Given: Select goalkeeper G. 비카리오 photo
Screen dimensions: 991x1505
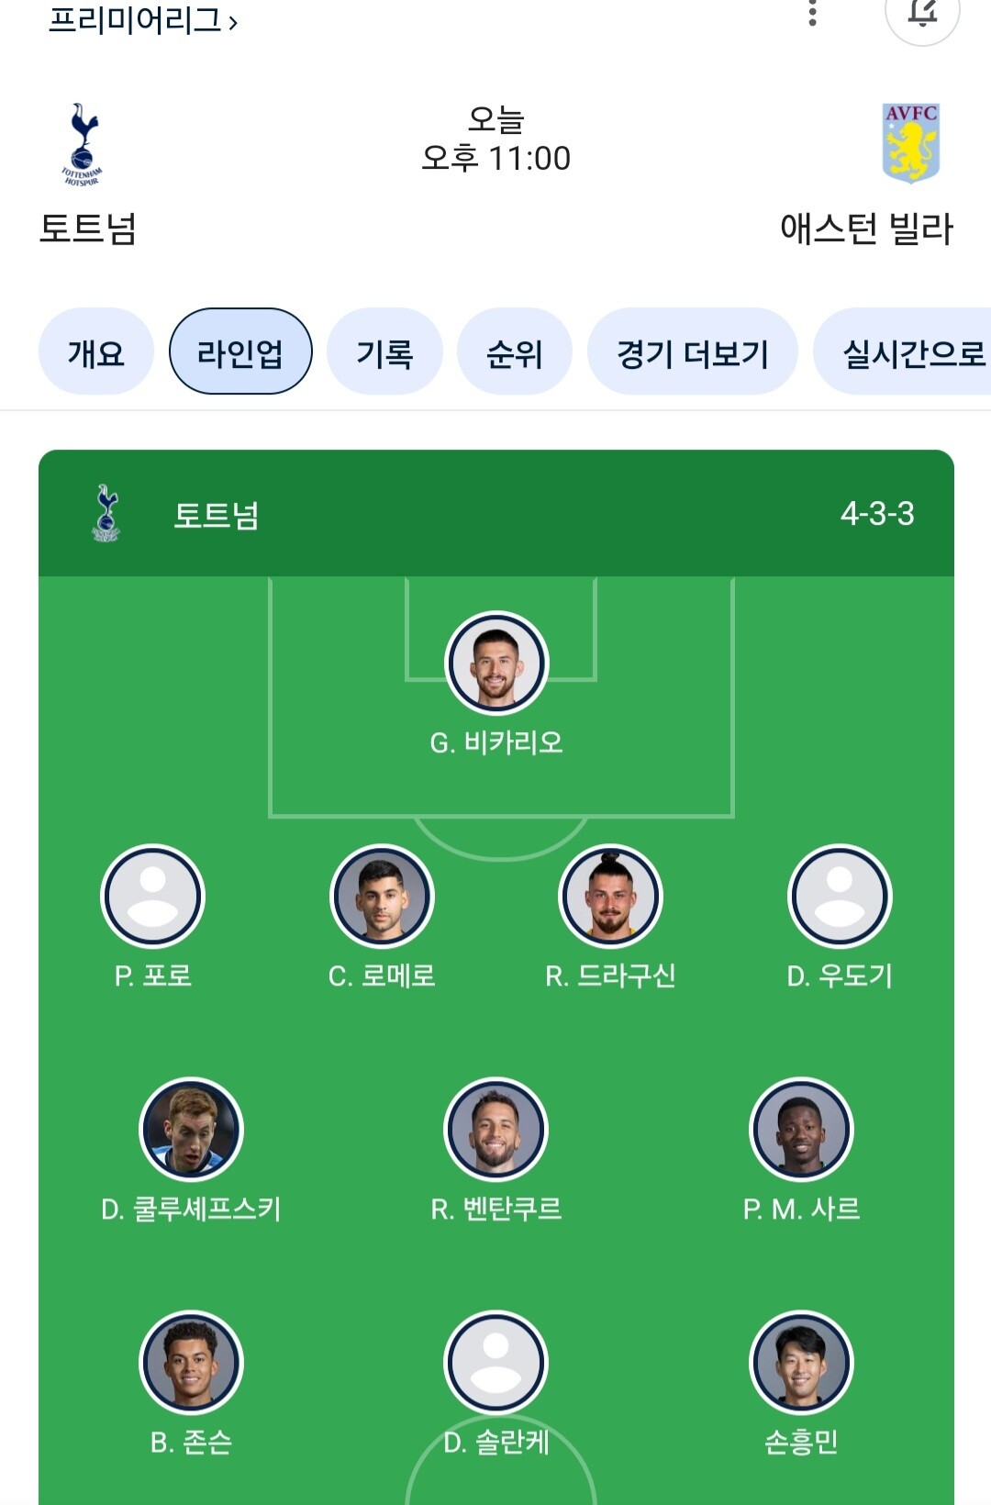Looking at the screenshot, I should 496,663.
